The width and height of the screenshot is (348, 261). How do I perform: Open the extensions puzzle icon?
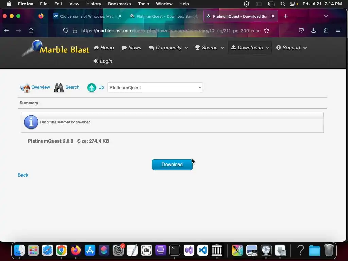pos(326,30)
